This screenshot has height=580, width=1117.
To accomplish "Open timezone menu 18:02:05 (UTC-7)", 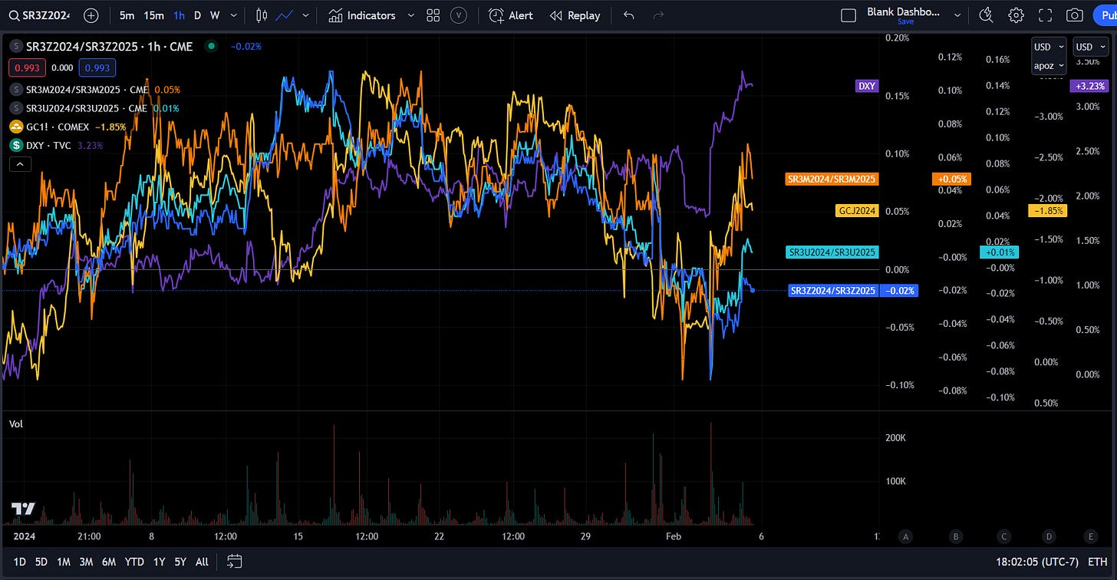I will point(1037,562).
